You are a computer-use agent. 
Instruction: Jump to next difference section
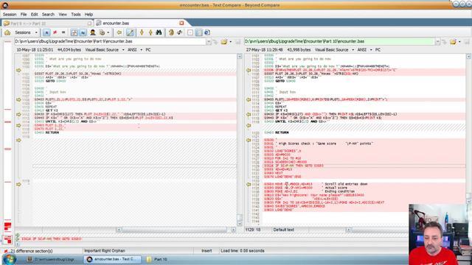coord(142,32)
